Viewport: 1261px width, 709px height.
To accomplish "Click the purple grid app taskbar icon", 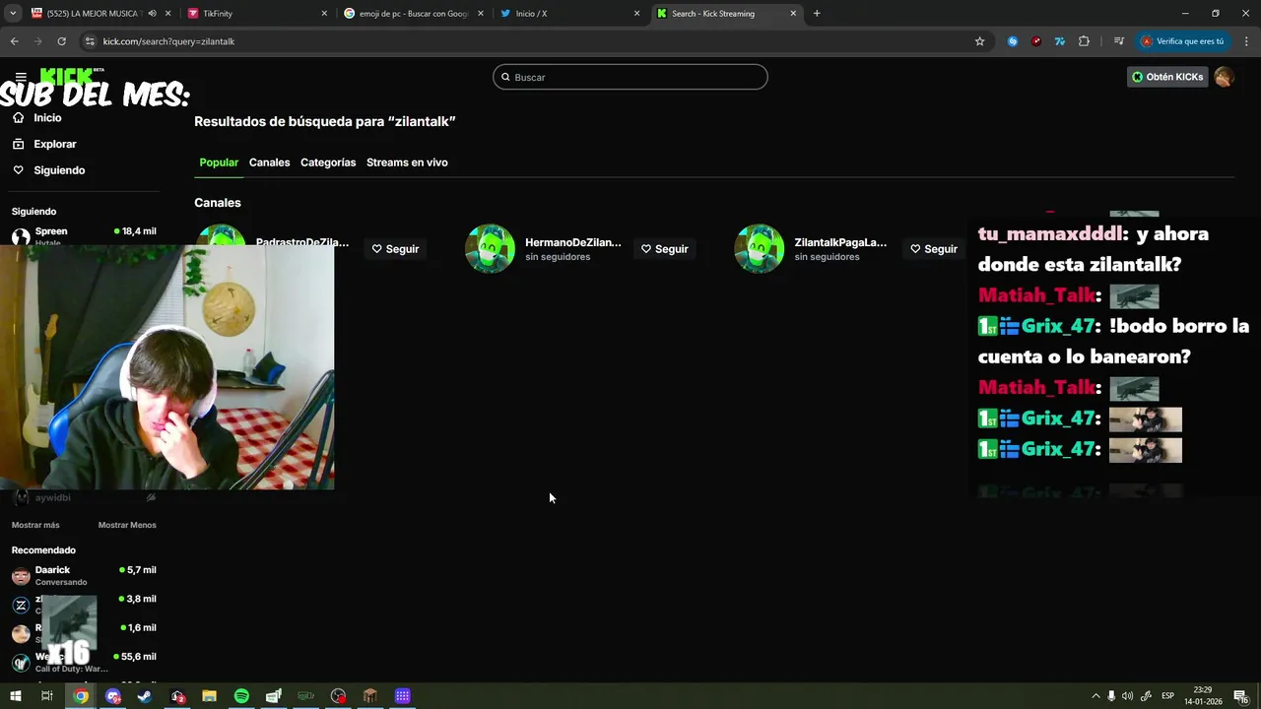I will click(402, 696).
